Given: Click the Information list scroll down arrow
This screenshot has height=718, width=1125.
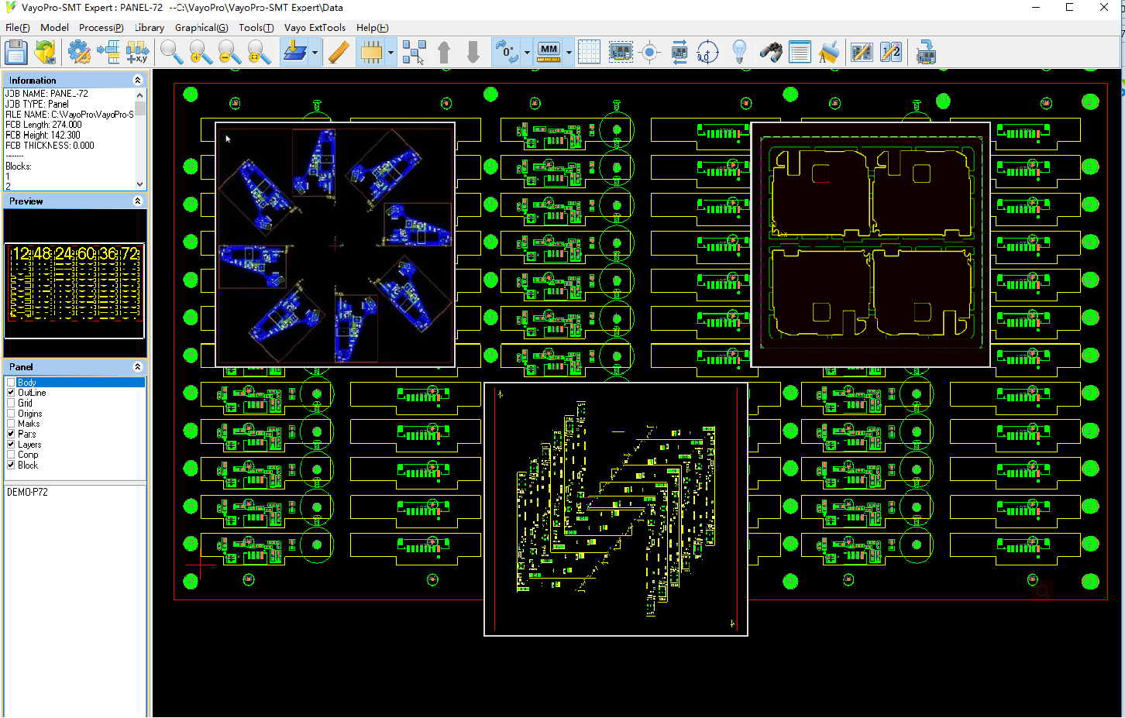Looking at the screenshot, I should (139, 184).
